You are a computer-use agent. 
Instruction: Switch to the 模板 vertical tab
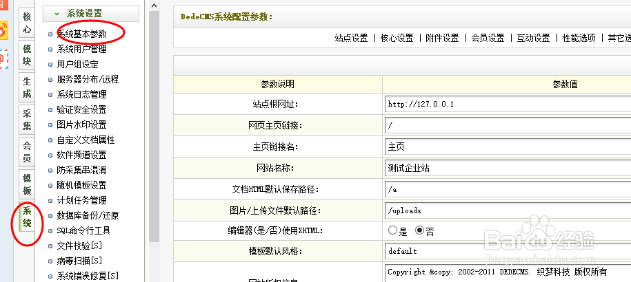click(27, 184)
